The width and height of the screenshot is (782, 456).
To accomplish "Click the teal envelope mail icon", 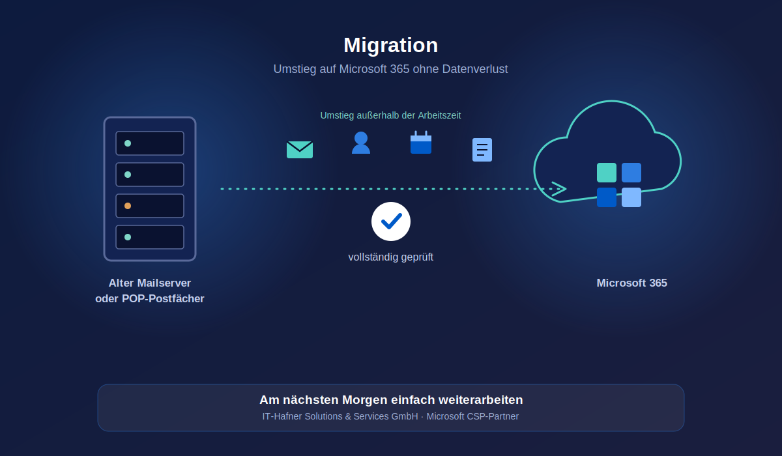I will coord(300,150).
